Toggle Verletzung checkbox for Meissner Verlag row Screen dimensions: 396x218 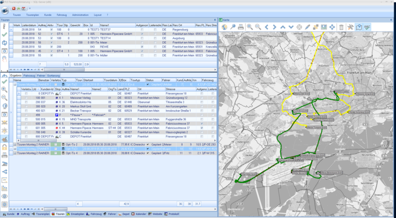pos(26,98)
